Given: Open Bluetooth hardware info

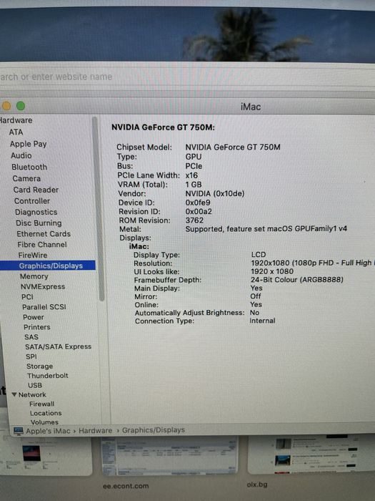Looking at the screenshot, I should pyautogui.click(x=29, y=167).
